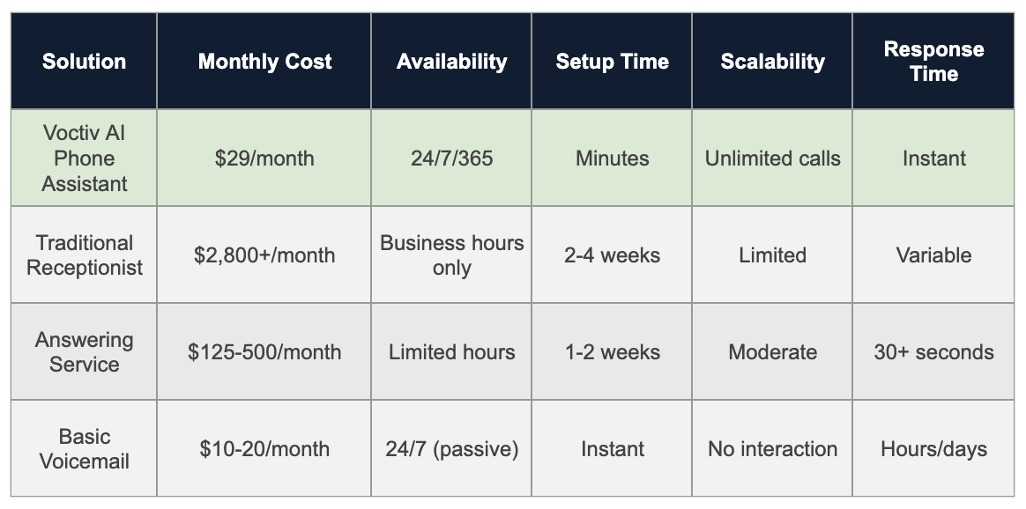
Task: Select the Setup Time header
Action: click(x=612, y=62)
